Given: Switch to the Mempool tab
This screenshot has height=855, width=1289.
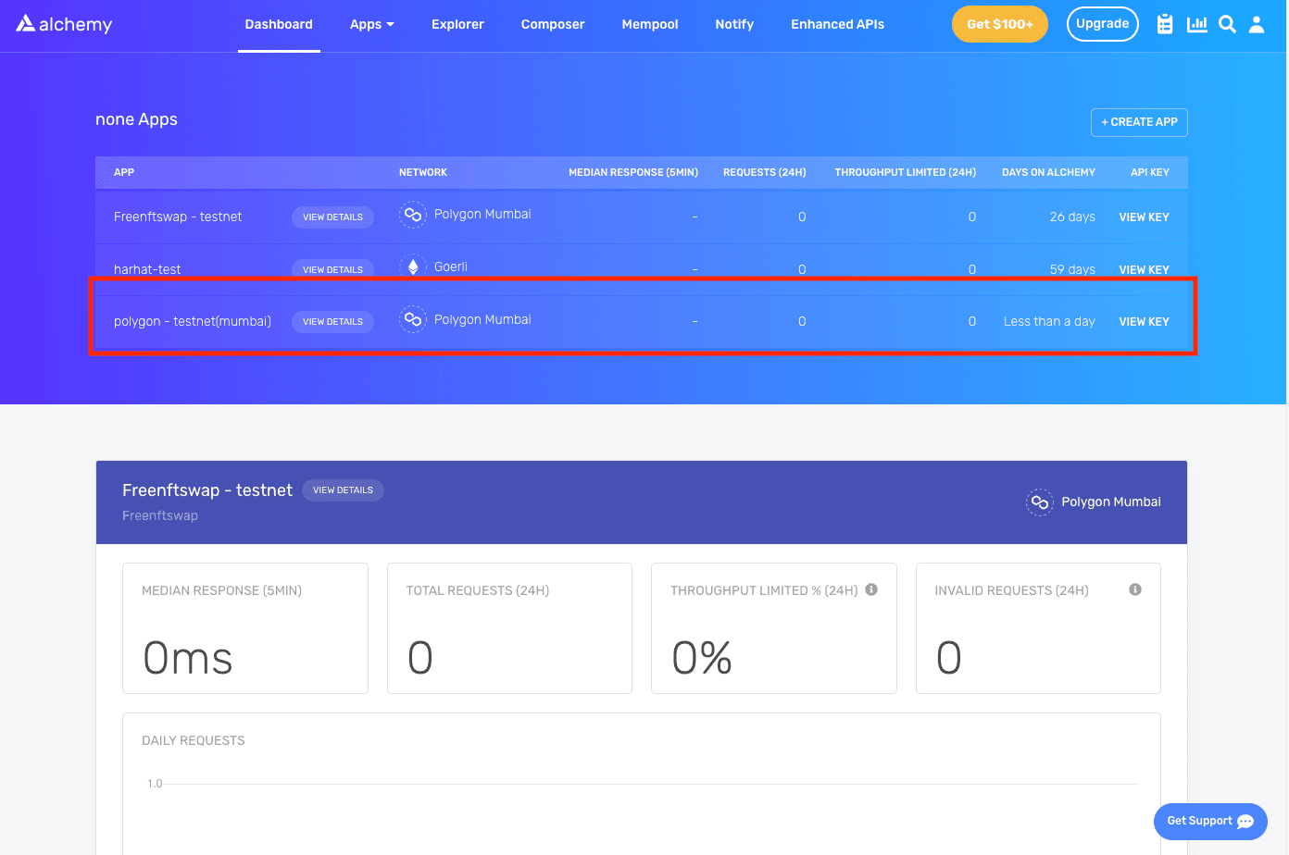Looking at the screenshot, I should point(650,25).
